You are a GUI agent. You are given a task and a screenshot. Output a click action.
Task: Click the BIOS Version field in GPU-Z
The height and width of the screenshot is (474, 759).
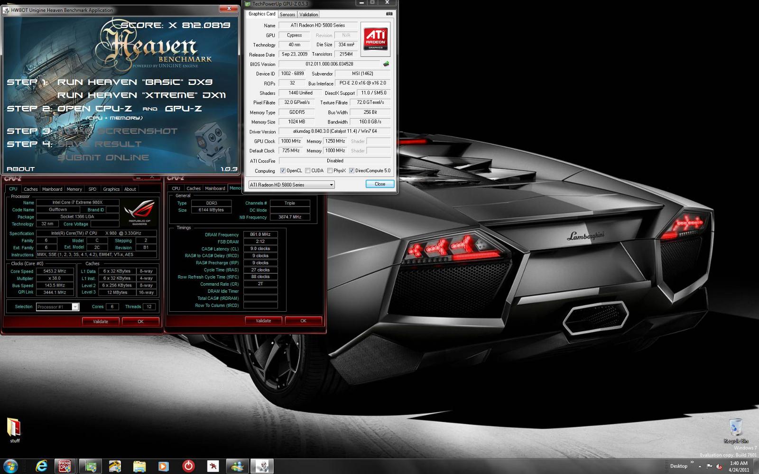click(x=330, y=64)
